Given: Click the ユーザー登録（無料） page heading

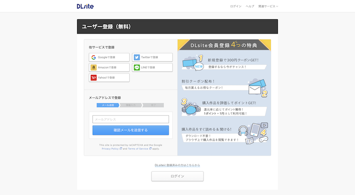Looking at the screenshot, I should [106, 26].
